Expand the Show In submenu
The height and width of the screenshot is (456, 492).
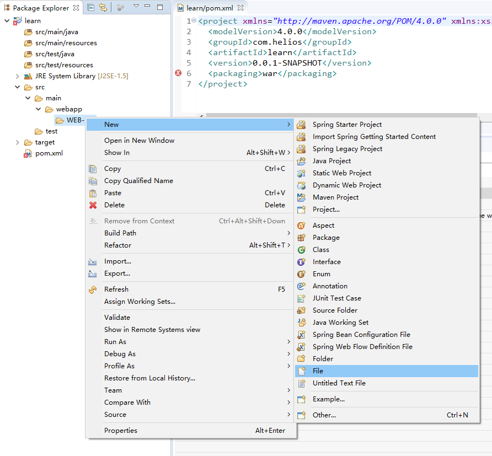coord(190,153)
